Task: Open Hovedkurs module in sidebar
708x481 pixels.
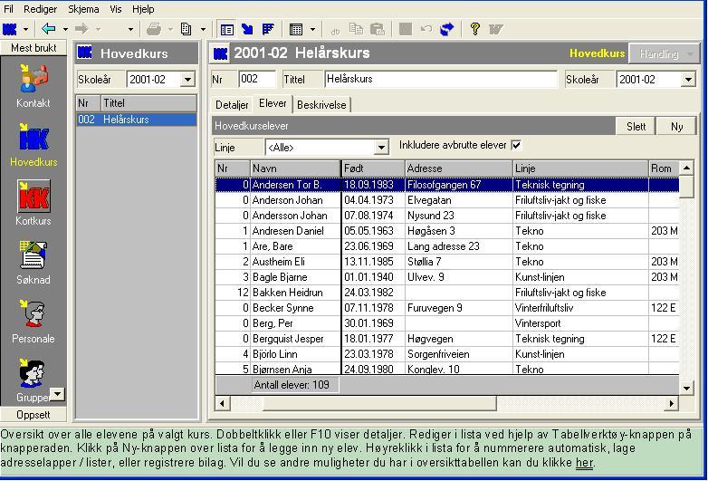Action: pyautogui.click(x=33, y=145)
